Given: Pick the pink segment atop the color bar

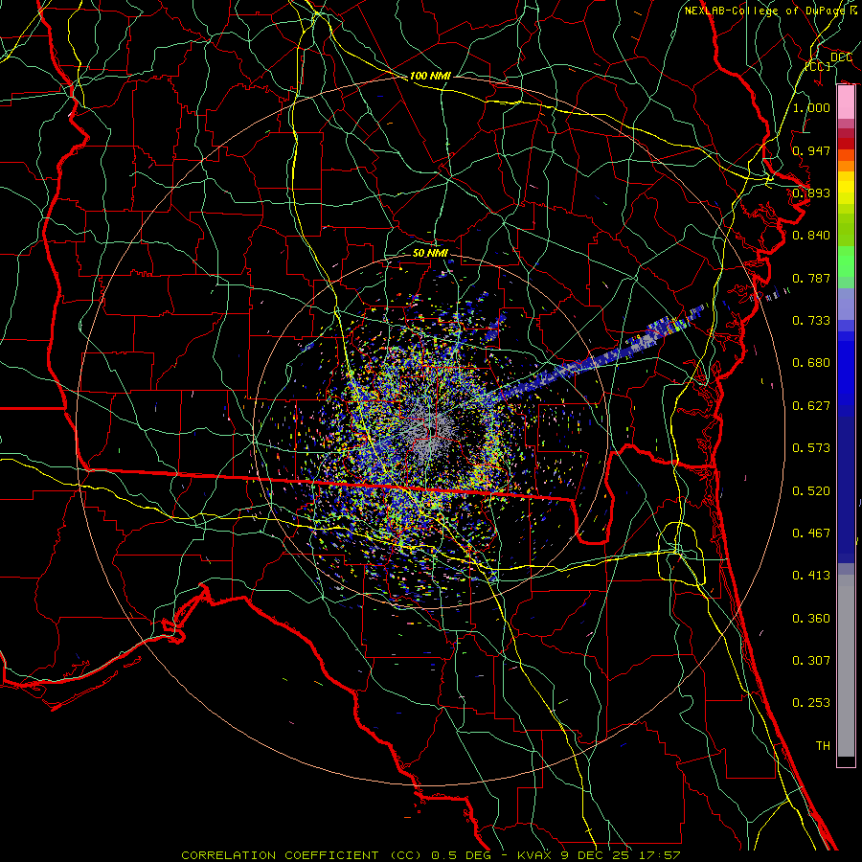Looking at the screenshot, I should pos(846,102).
